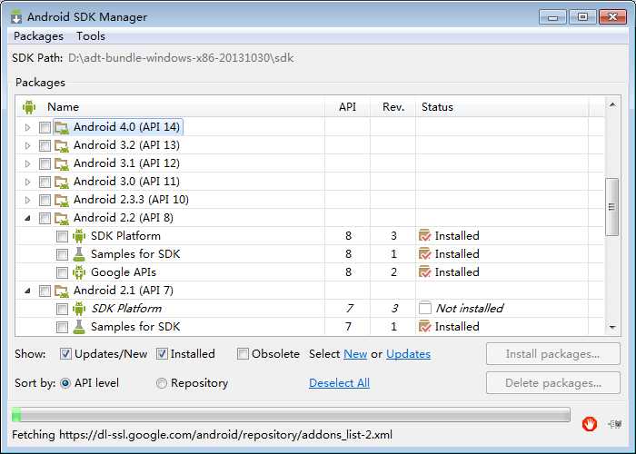Open the Packages menu
Viewport: 636px width, 454px height.
point(38,36)
